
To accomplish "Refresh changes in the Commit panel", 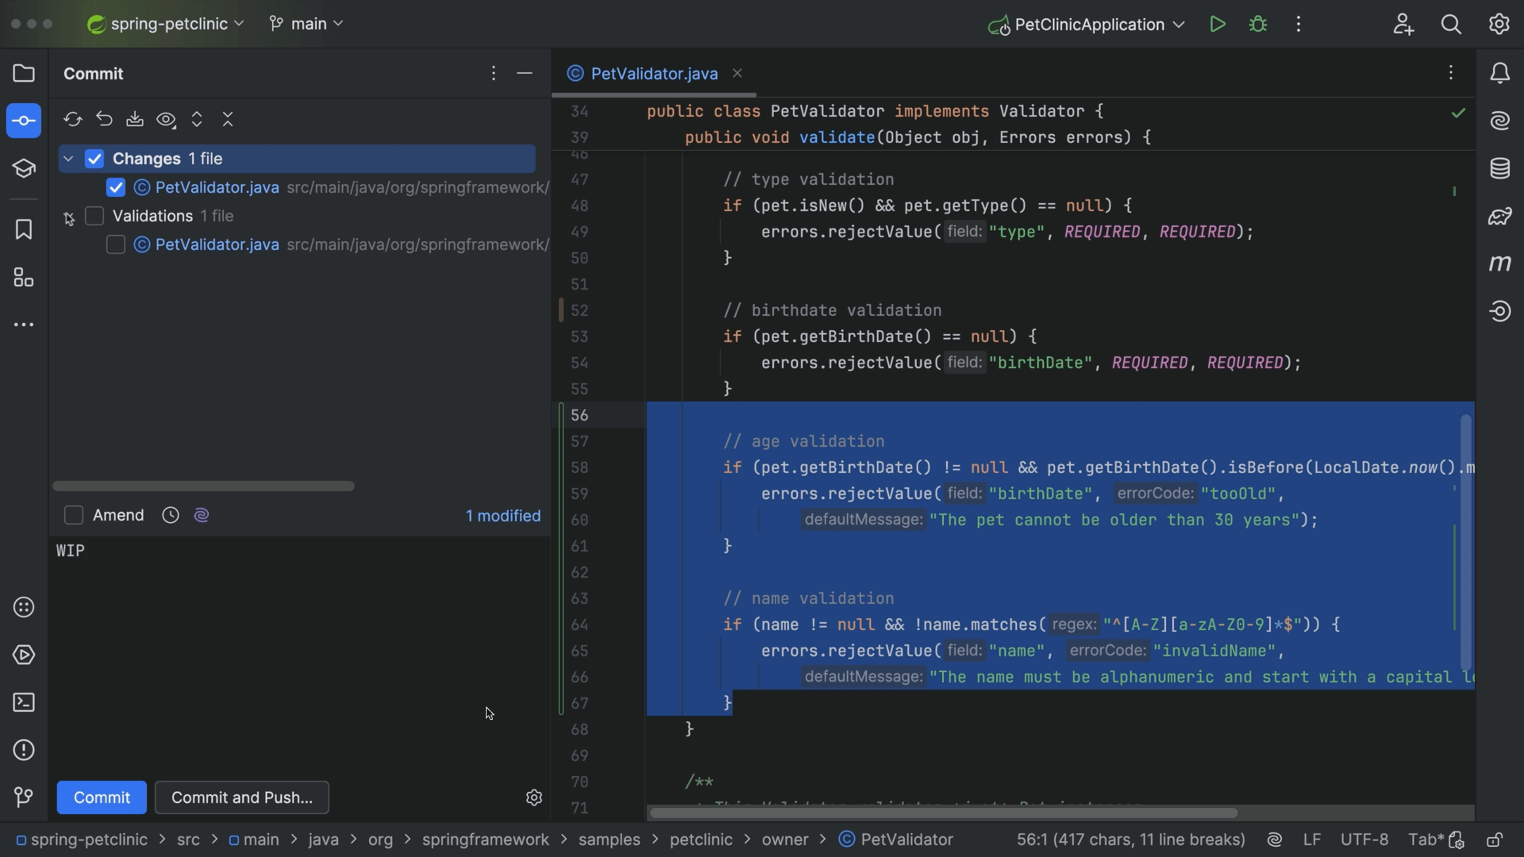I will tap(73, 119).
